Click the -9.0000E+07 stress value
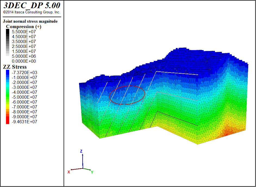 pyautogui.click(x=24, y=117)
